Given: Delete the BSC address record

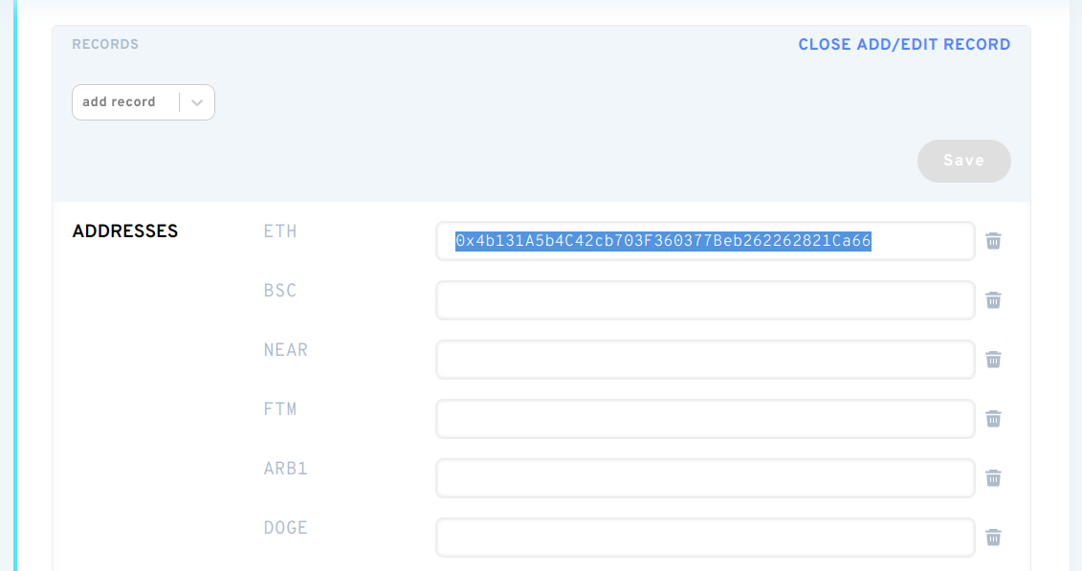Looking at the screenshot, I should pos(993,300).
